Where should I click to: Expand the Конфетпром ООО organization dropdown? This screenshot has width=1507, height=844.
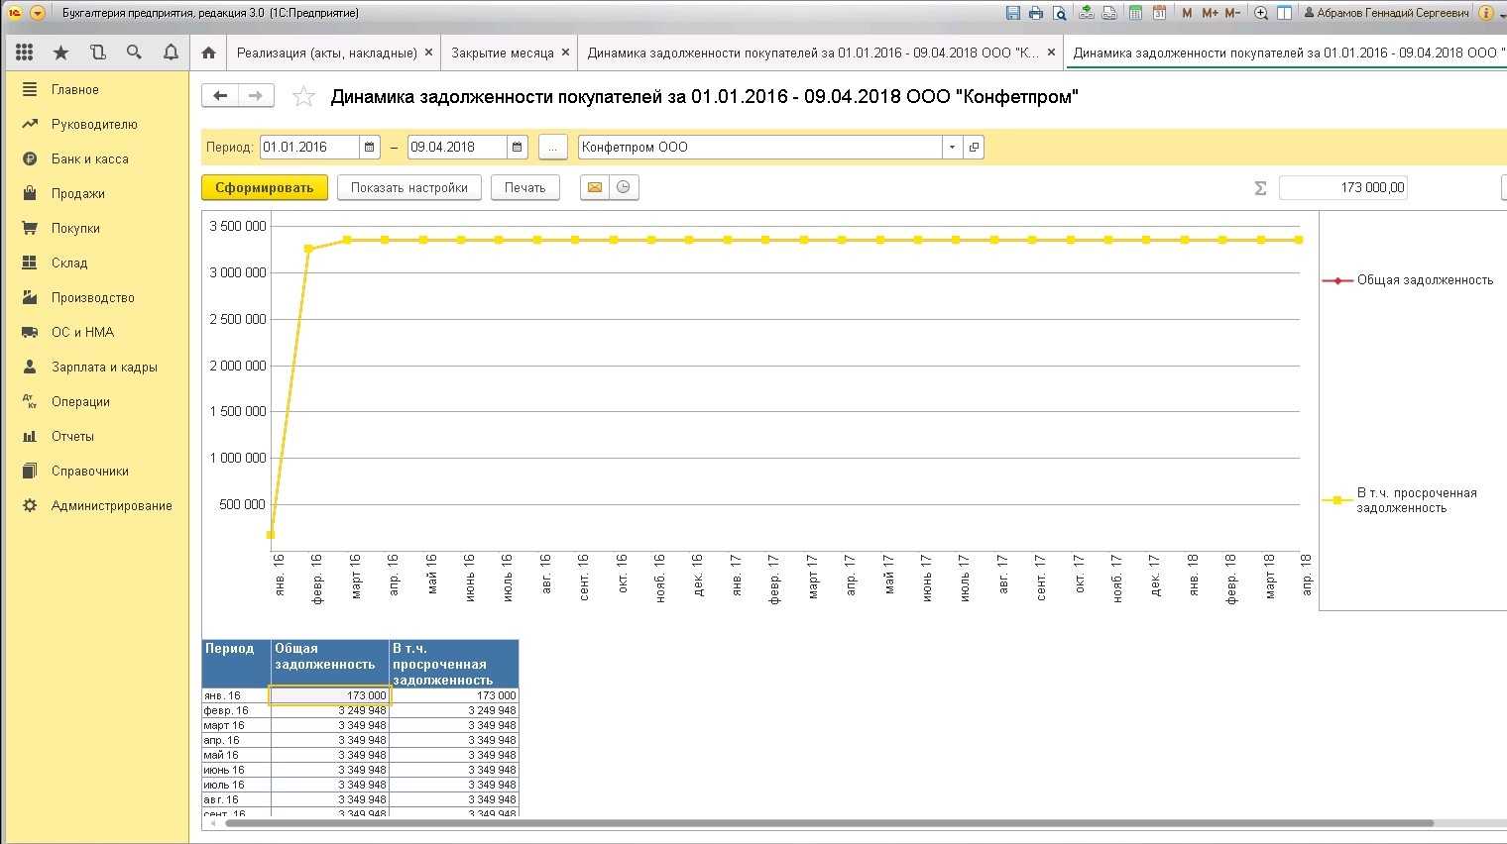[x=952, y=147]
